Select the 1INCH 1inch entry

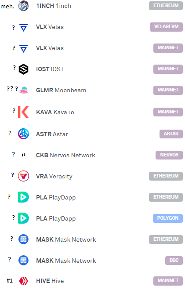click(x=54, y=6)
